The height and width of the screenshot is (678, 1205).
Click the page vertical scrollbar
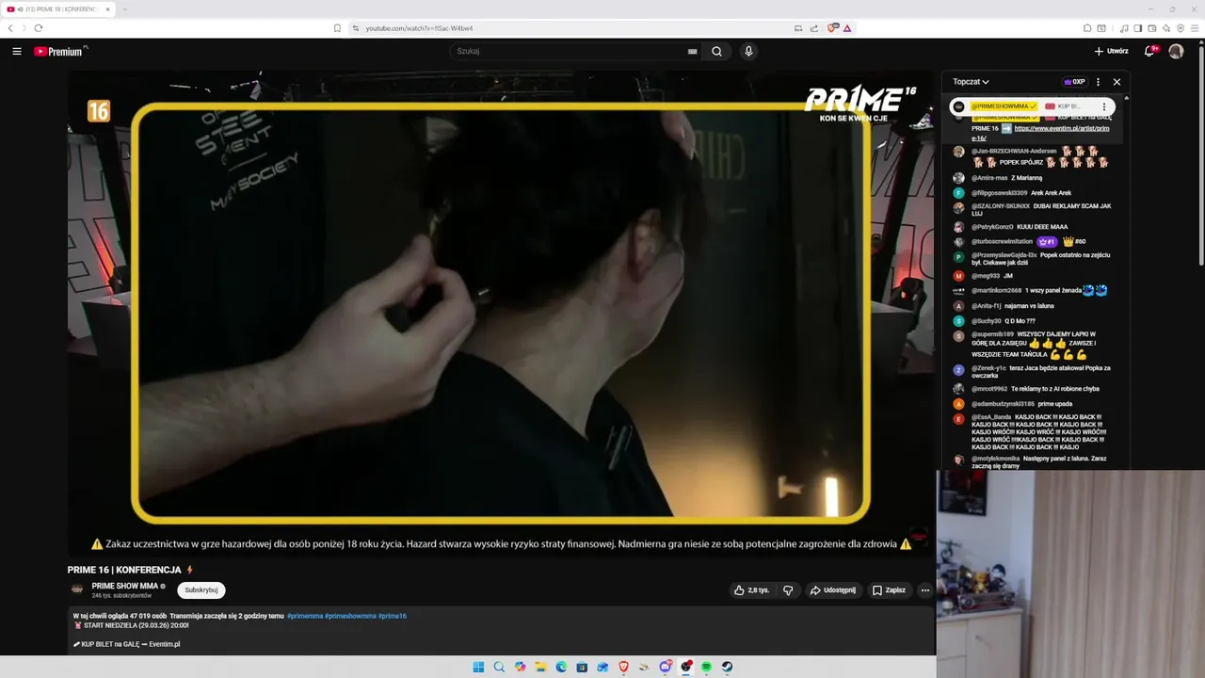coord(1201,155)
